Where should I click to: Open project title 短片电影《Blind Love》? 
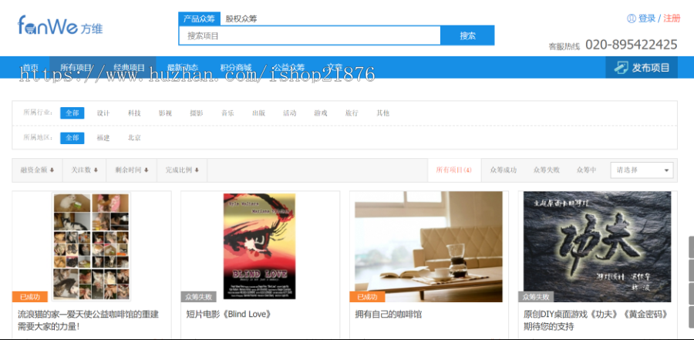click(x=229, y=315)
